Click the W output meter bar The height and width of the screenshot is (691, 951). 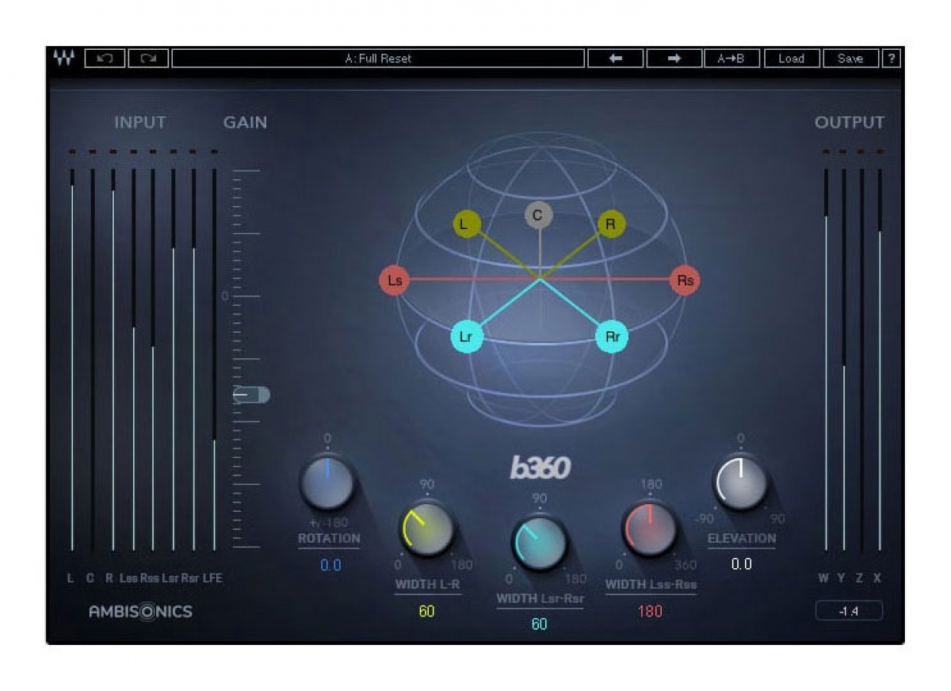tap(826, 359)
